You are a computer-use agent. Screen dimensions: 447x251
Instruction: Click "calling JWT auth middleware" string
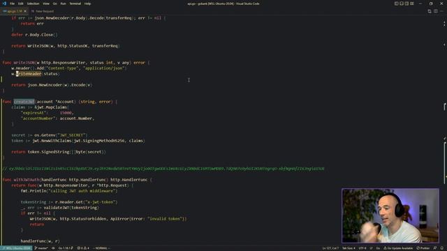82,191
